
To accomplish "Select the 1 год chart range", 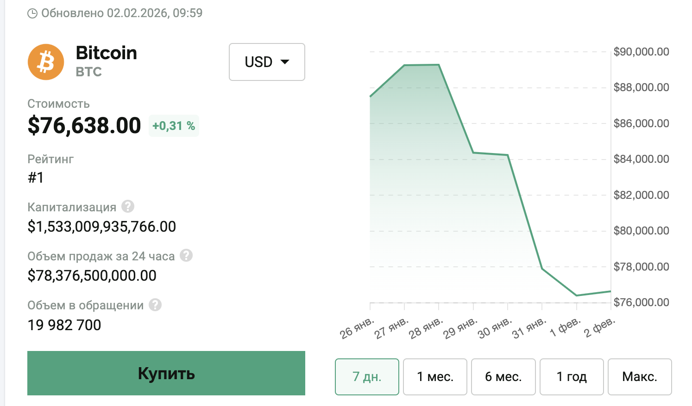I will pyautogui.click(x=572, y=377).
